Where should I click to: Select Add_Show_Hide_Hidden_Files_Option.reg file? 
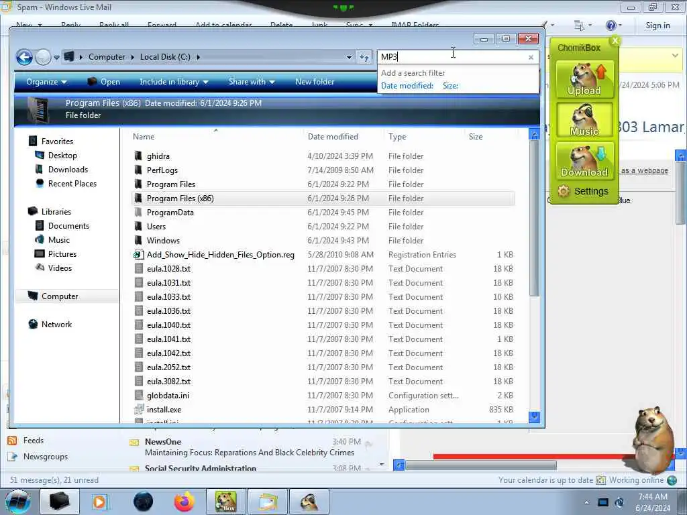click(220, 255)
